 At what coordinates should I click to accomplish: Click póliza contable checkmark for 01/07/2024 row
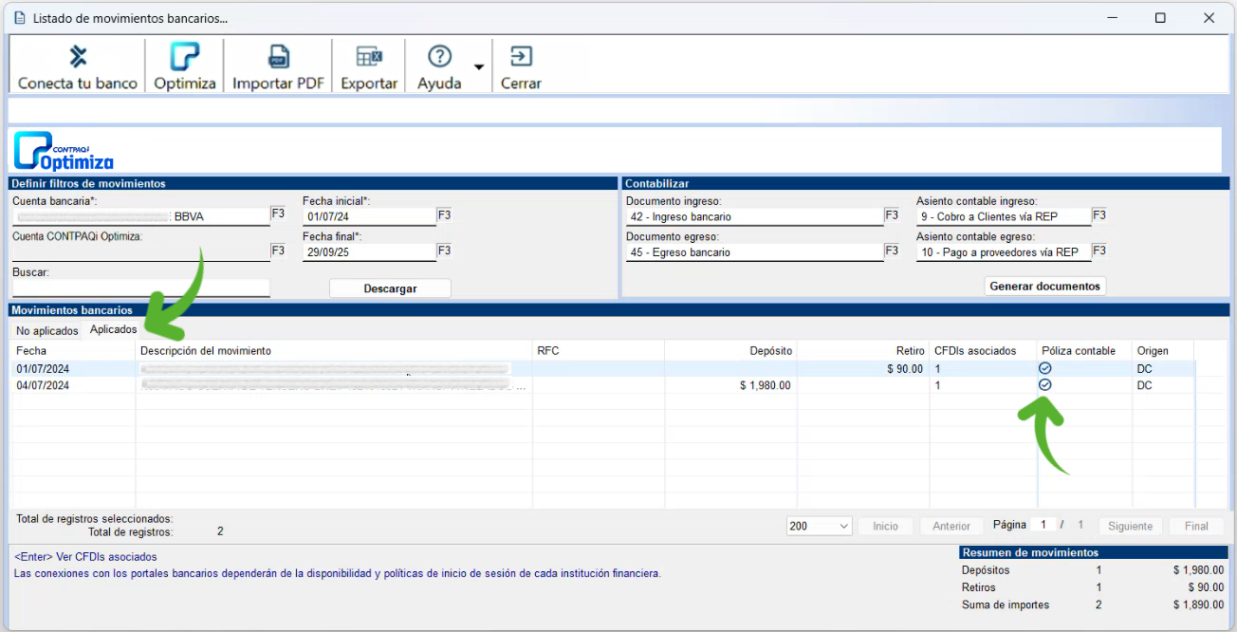pos(1044,368)
